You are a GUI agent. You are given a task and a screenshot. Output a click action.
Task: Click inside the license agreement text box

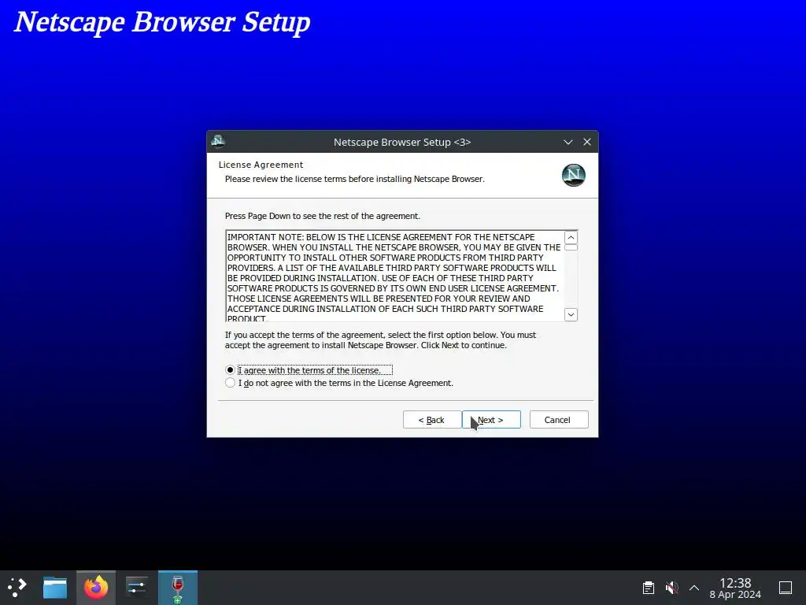click(x=395, y=277)
